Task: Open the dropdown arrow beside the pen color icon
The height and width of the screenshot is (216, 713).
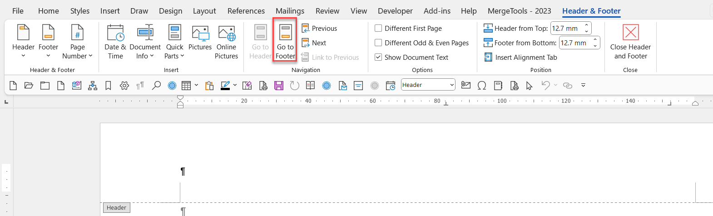Action: 235,85
